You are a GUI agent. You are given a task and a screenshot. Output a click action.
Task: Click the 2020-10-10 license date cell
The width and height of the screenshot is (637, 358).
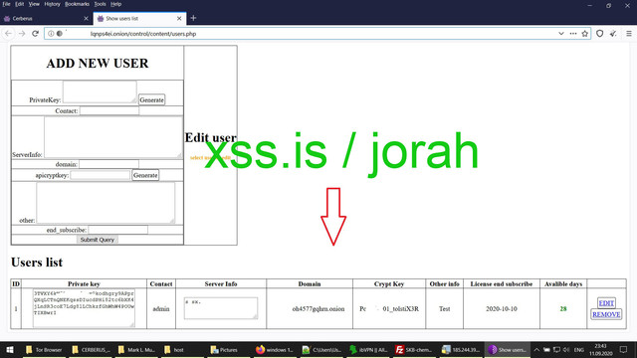point(502,309)
